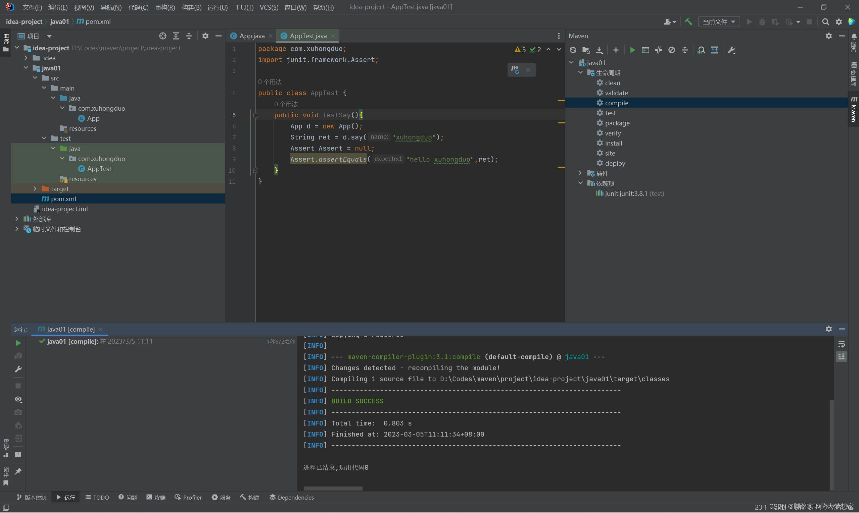The width and height of the screenshot is (859, 513).
Task: Click build project hammer icon
Action: tap(688, 22)
